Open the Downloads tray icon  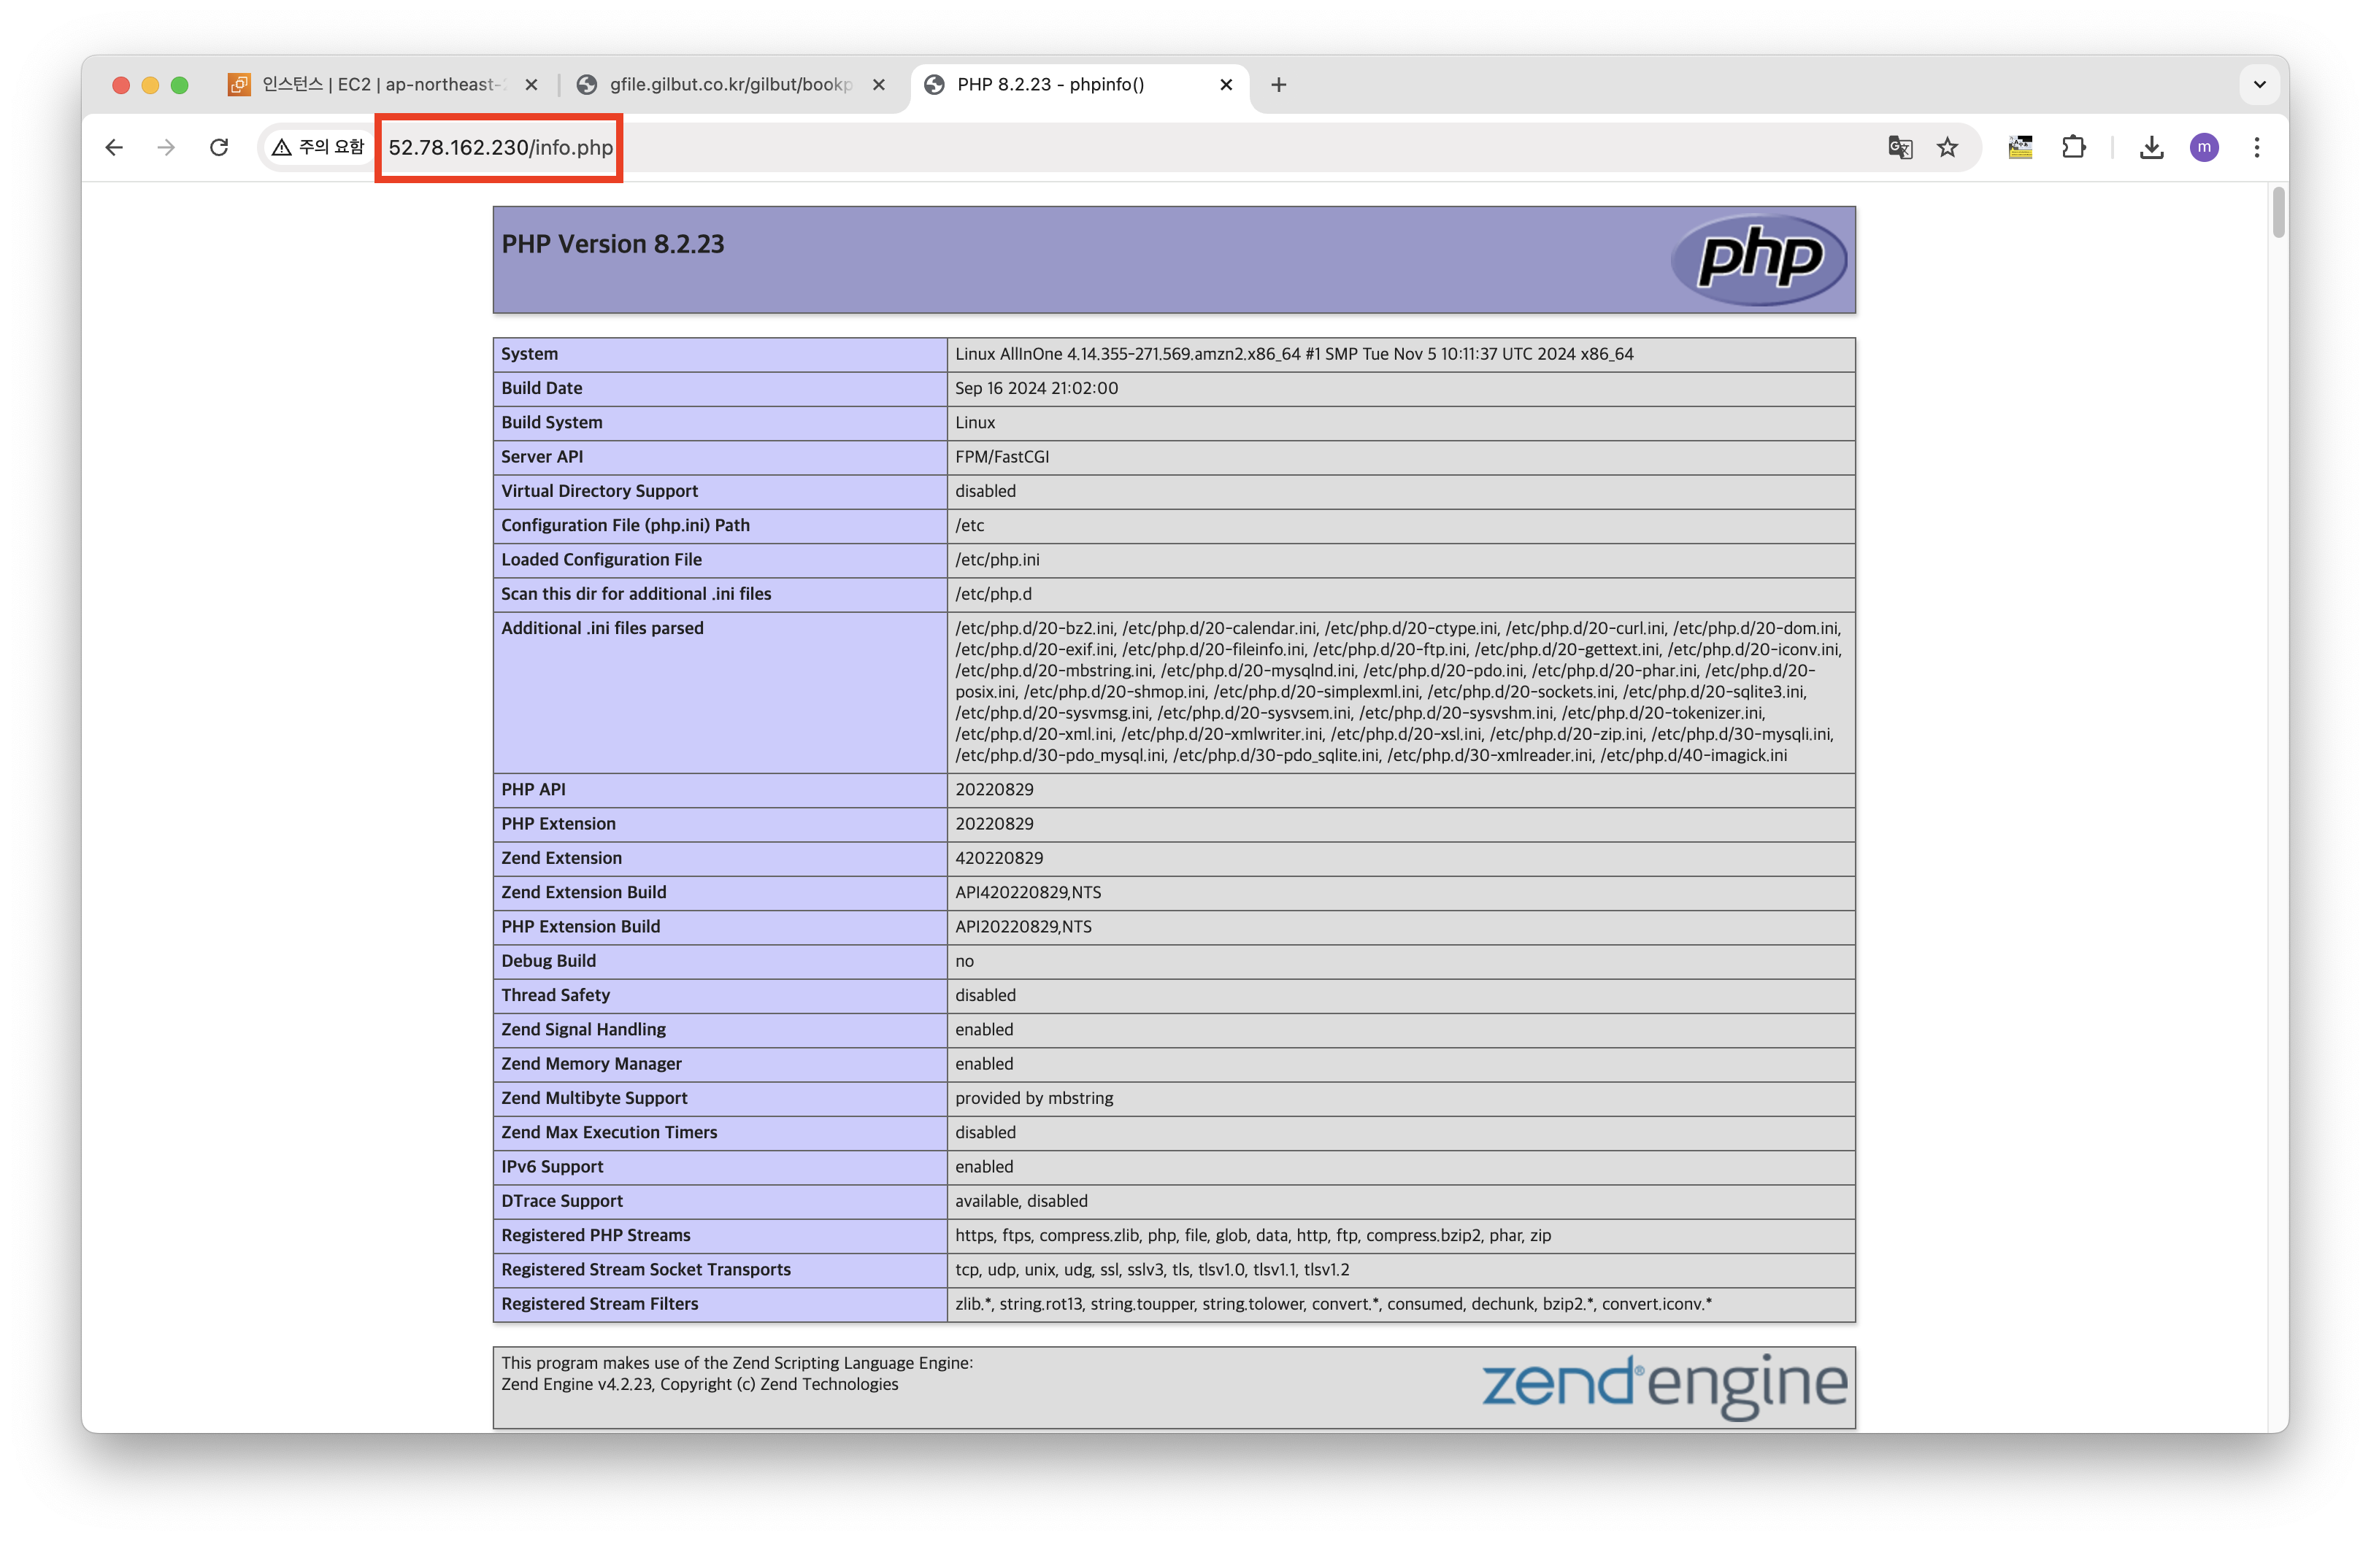[x=2152, y=147]
